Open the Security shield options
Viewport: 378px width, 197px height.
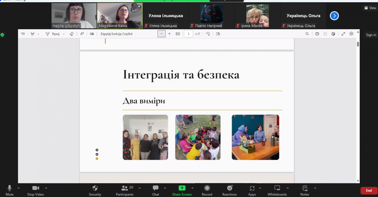click(x=95, y=190)
